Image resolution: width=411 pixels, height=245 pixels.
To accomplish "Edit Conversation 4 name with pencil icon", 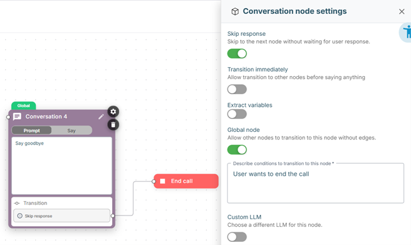I will click(x=101, y=117).
